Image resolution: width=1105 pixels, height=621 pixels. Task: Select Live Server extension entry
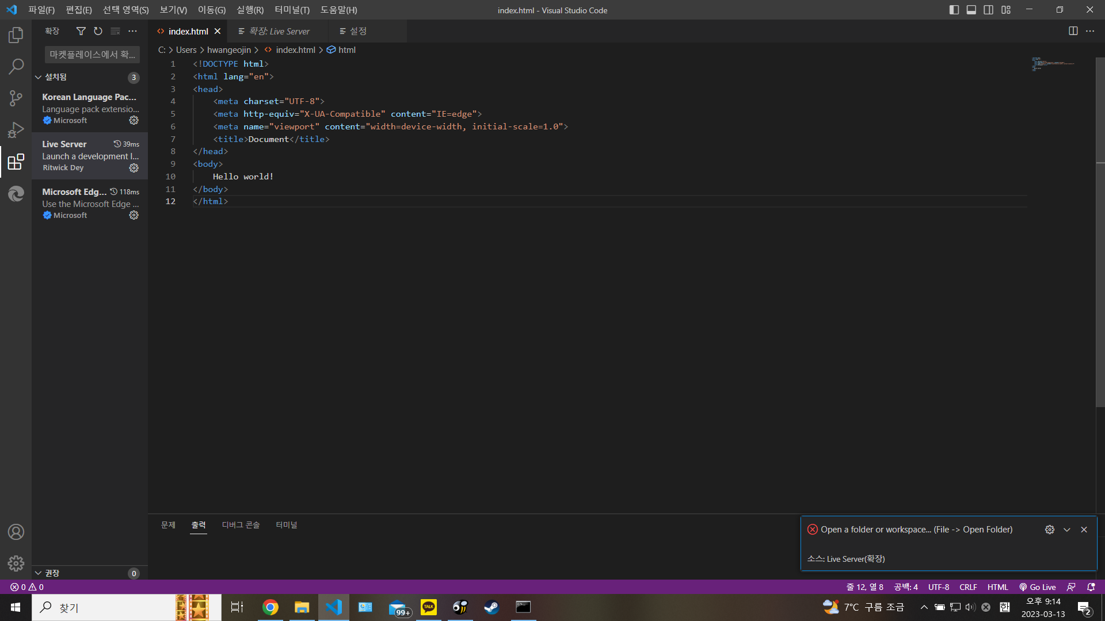tap(90, 156)
